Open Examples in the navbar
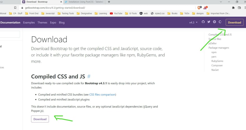The image size is (246, 130). click(29, 22)
